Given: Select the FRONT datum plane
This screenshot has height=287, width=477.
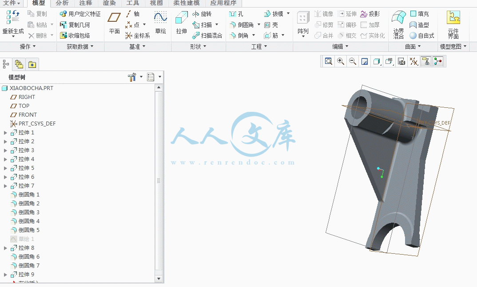Looking at the screenshot, I should (24, 115).
